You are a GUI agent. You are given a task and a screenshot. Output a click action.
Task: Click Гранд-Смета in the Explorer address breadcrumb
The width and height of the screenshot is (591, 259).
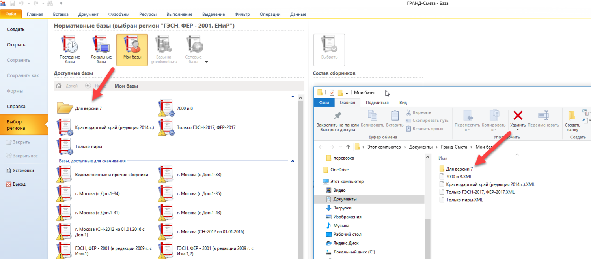454,147
